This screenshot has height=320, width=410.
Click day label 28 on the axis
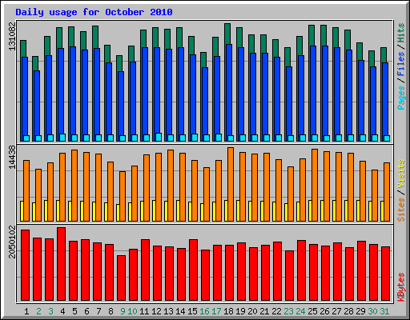point(348,311)
